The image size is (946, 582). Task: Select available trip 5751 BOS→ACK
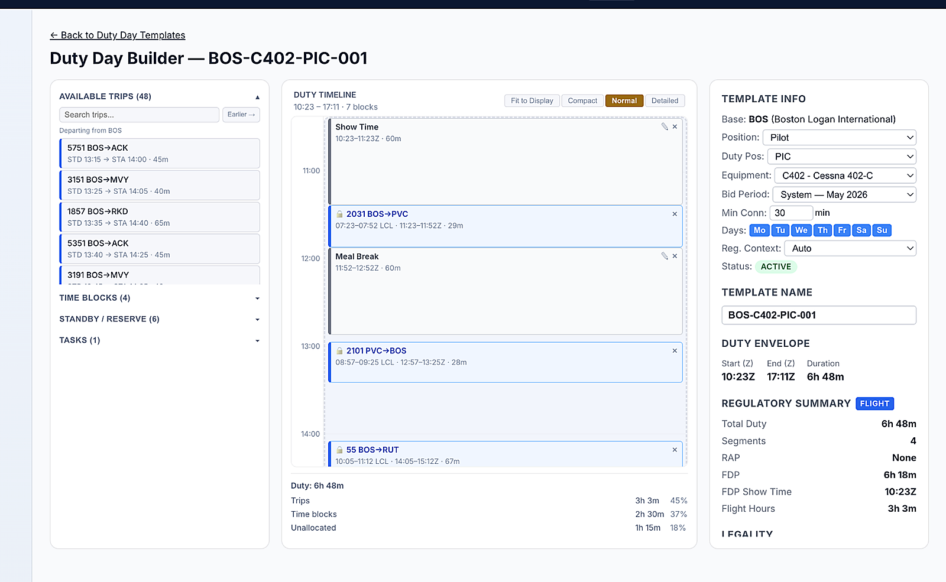160,153
